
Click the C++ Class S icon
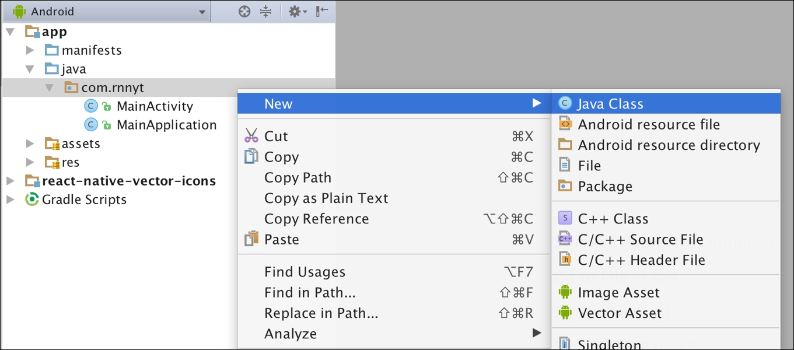(565, 218)
